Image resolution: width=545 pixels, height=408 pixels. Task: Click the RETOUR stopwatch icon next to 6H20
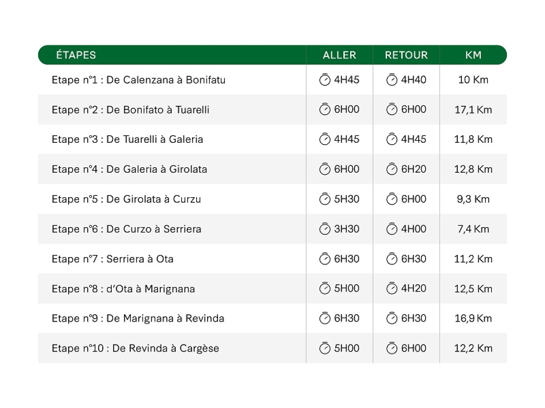tap(391, 169)
